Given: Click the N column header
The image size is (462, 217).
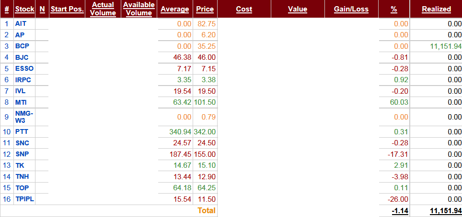Looking at the screenshot, I should coord(42,9).
